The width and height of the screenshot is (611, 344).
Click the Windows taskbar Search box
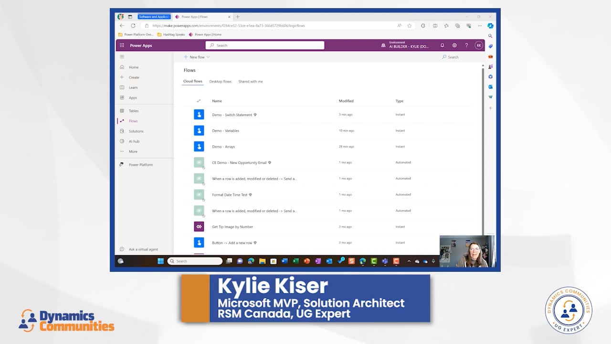tap(195, 261)
